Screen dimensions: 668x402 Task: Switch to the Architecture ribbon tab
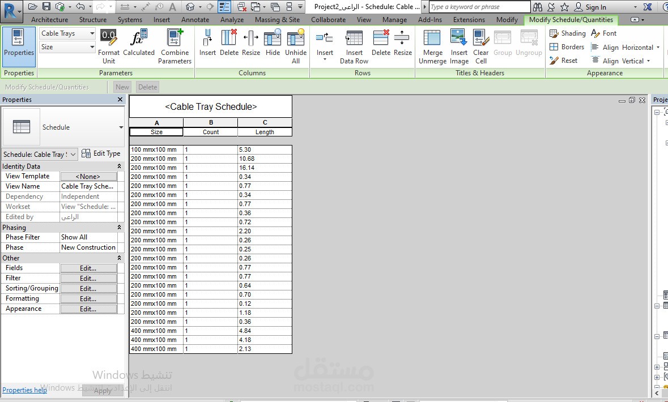(49, 20)
